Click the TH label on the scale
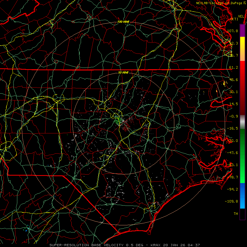 pos(236,214)
